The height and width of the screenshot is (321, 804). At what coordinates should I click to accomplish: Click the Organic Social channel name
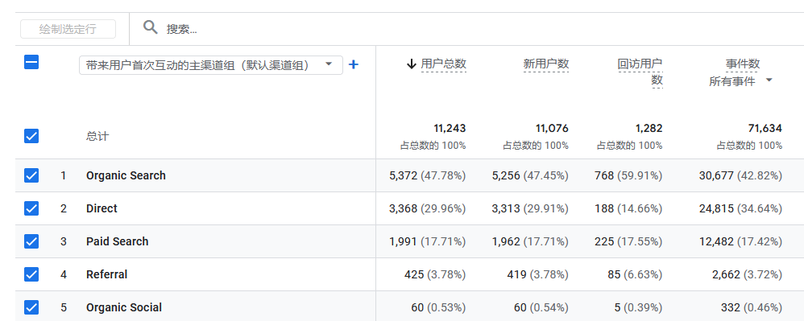tap(123, 307)
